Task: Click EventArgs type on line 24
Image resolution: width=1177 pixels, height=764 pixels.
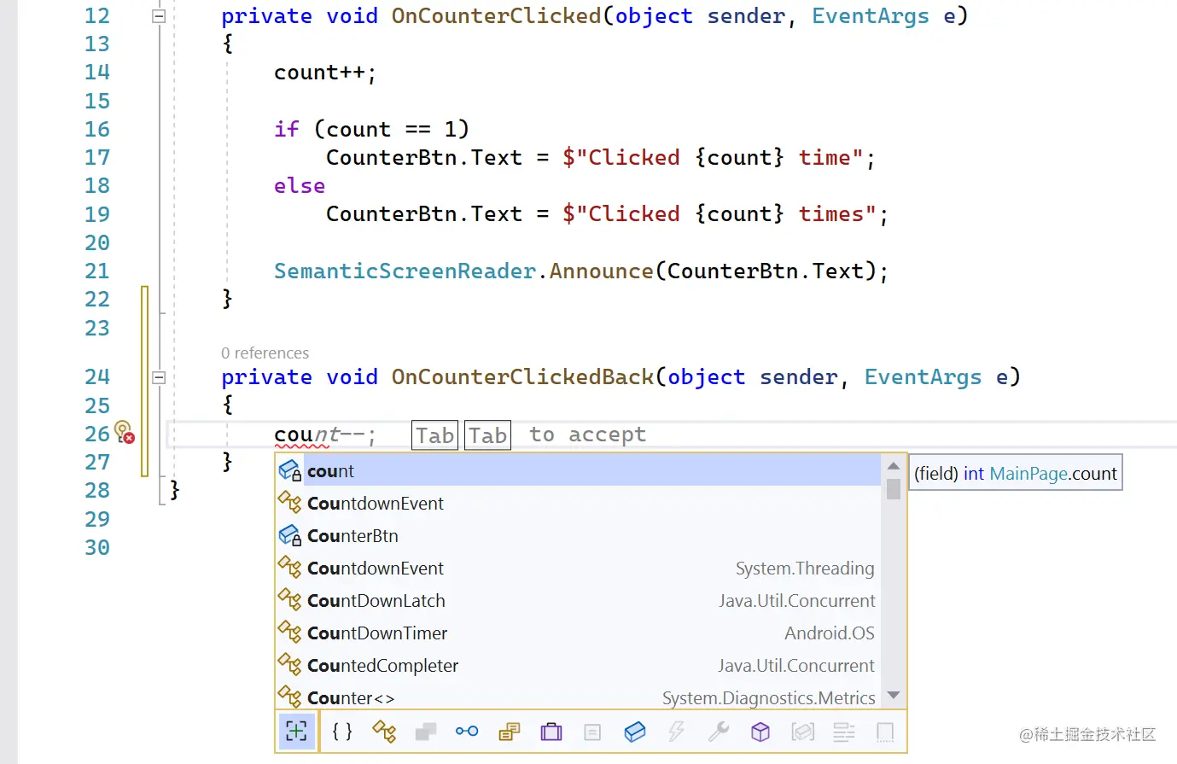Action: click(x=923, y=377)
